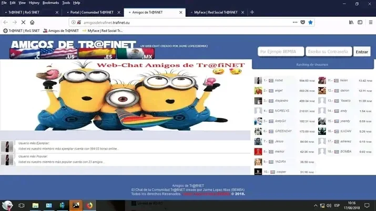
Task: Open the History menu
Action: [x=34, y=3]
